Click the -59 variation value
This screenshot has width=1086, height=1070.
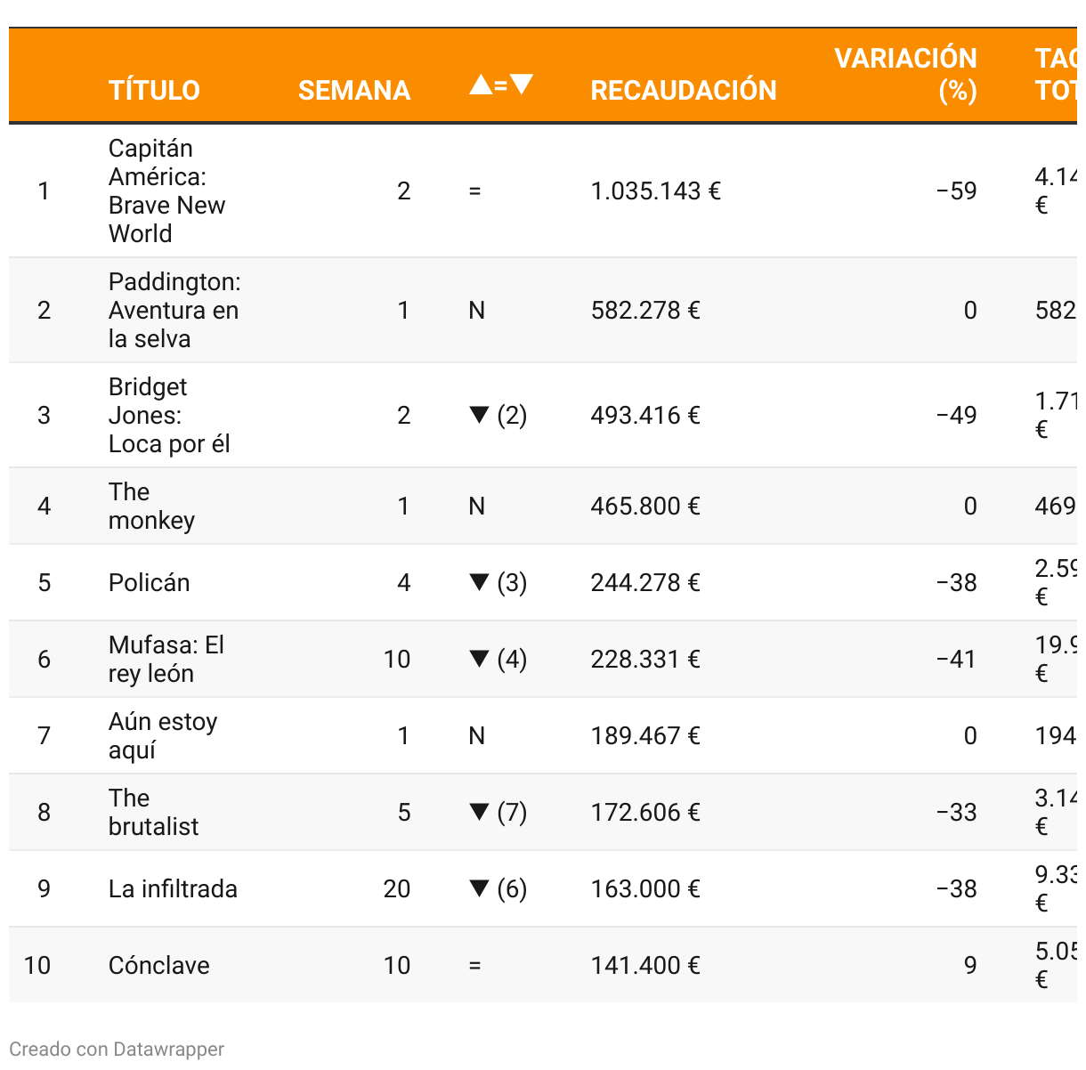pyautogui.click(x=956, y=190)
